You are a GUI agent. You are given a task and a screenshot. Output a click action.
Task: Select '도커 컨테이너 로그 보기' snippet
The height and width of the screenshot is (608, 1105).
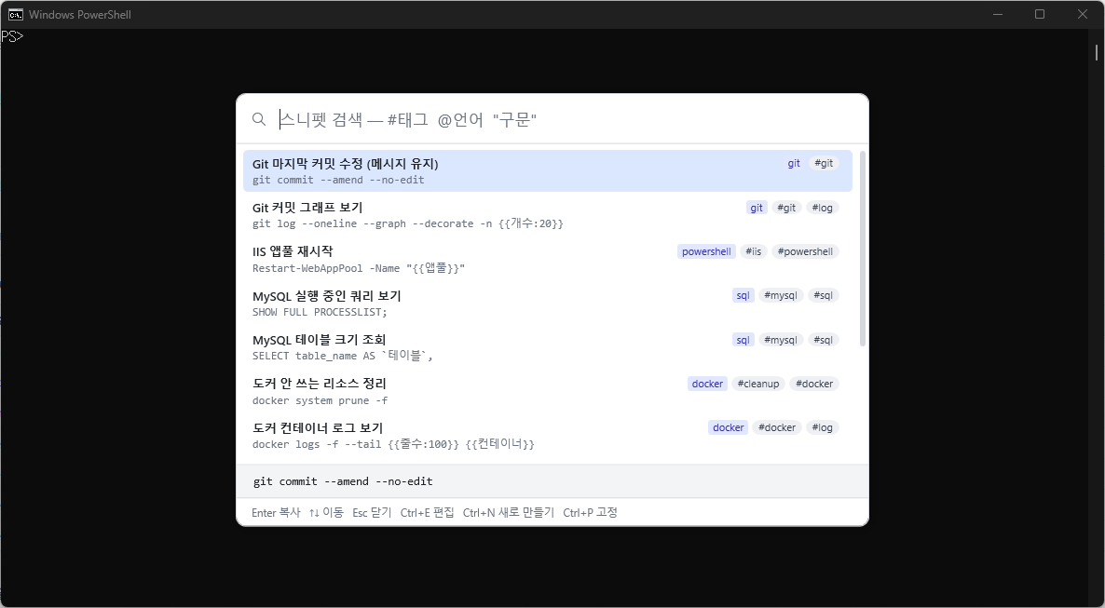click(548, 435)
